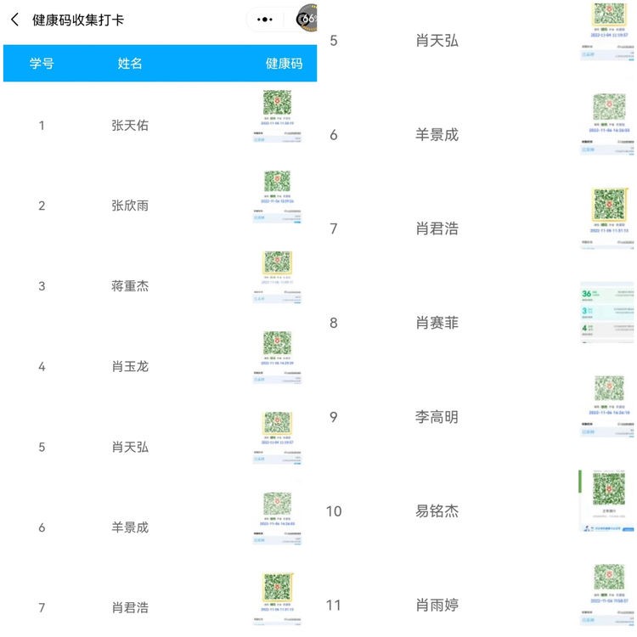
Task: Select 肖天弘 in the right screenshot
Action: pyautogui.click(x=437, y=41)
